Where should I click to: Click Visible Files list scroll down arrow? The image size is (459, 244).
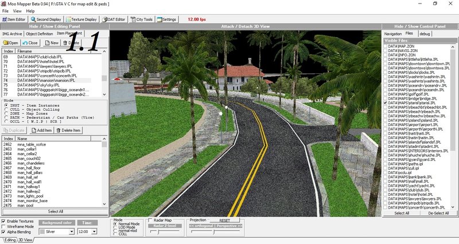[x=453, y=207]
